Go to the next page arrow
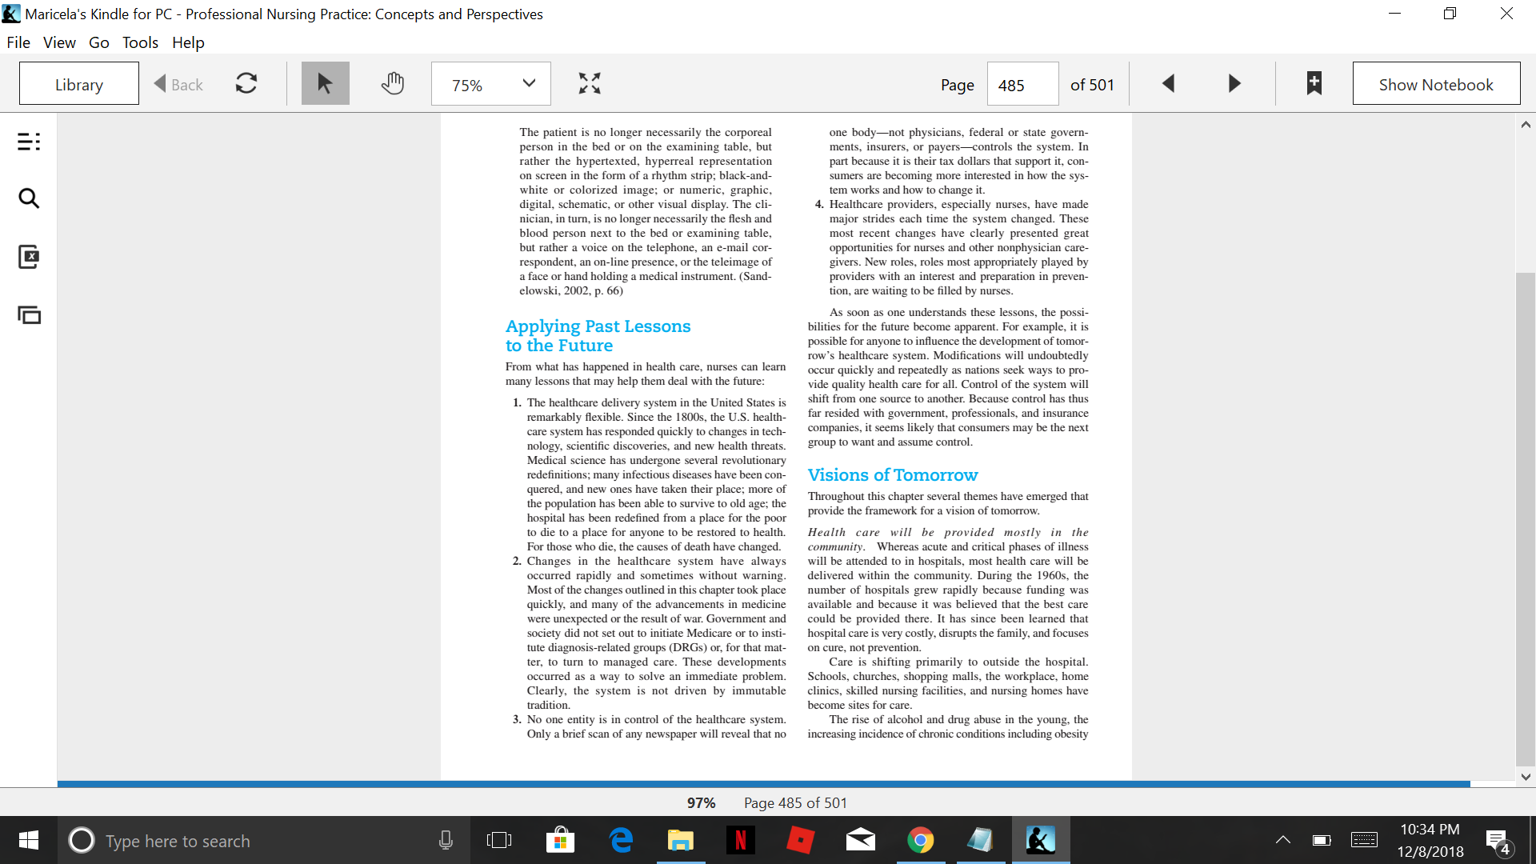The width and height of the screenshot is (1536, 864). tap(1234, 83)
